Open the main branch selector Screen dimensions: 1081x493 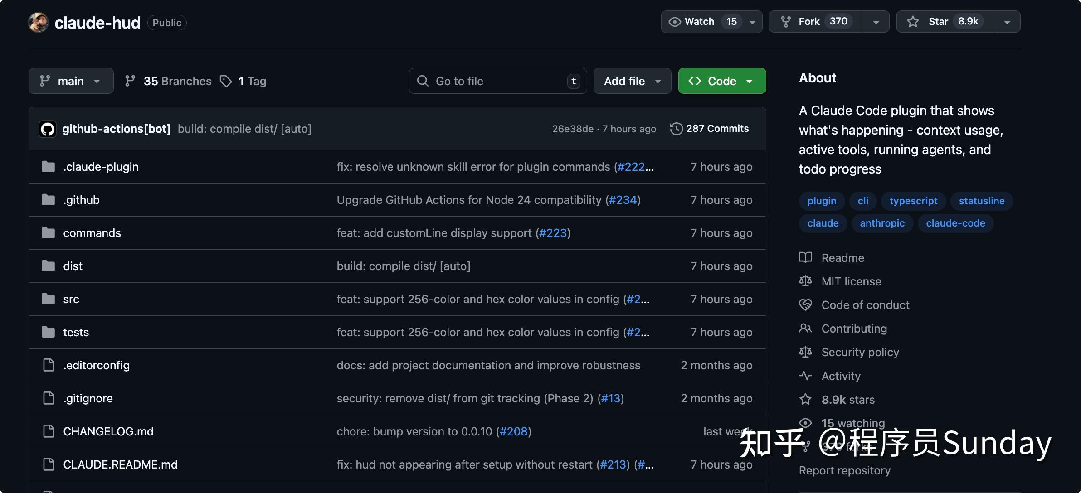(71, 81)
